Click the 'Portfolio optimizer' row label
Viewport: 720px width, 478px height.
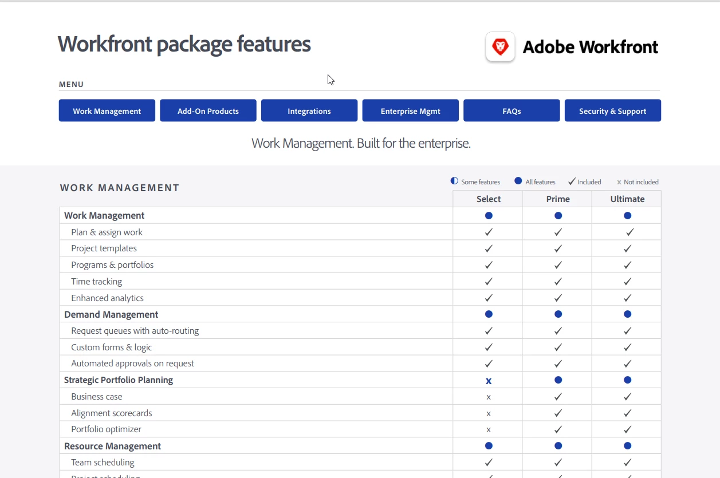click(x=107, y=429)
